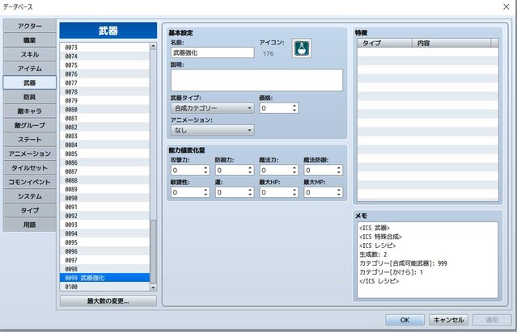The width and height of the screenshot is (517, 332).
Task: Select weapon entry 0073
Action: (x=104, y=48)
